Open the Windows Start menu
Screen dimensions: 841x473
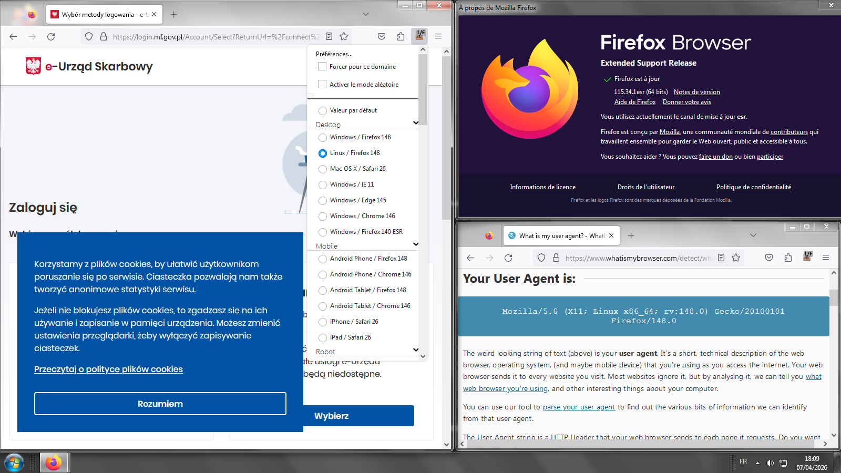14,463
